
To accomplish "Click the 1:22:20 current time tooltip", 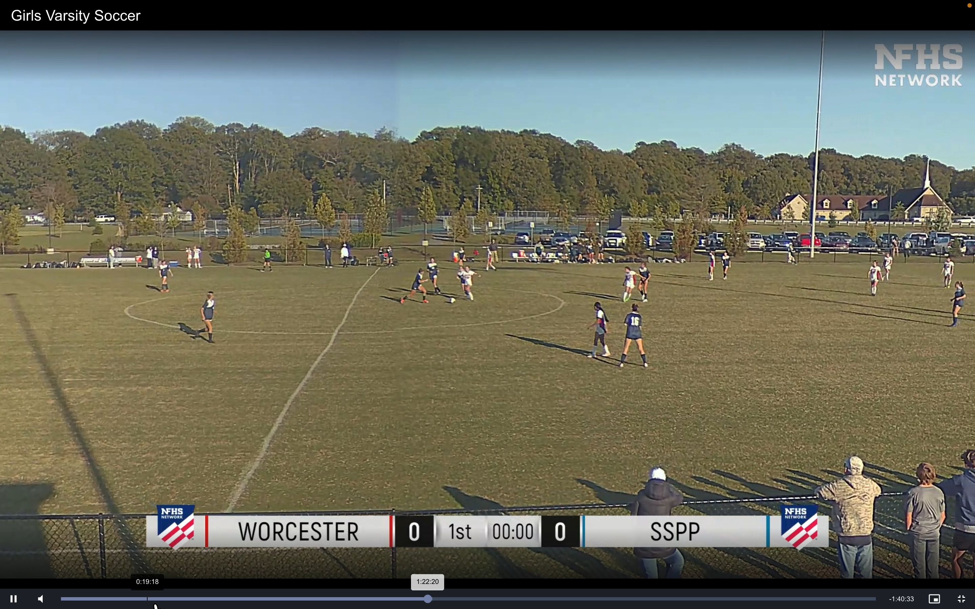I will [x=428, y=582].
